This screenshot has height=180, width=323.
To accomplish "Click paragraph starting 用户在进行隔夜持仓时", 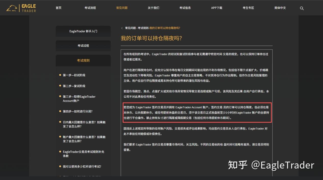I will coord(196,75).
